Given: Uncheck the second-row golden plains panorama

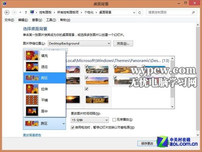Looking at the screenshot, I should pyautogui.click(x=86, y=78).
